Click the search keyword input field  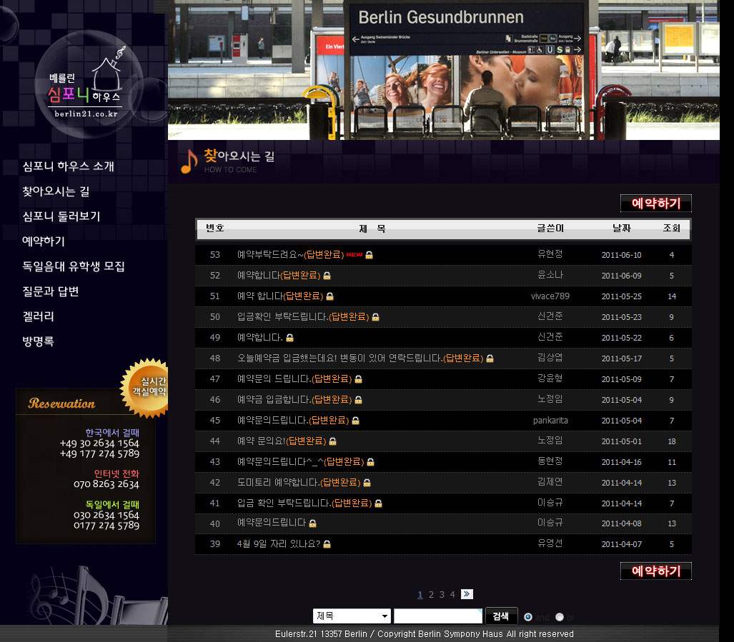(x=437, y=616)
